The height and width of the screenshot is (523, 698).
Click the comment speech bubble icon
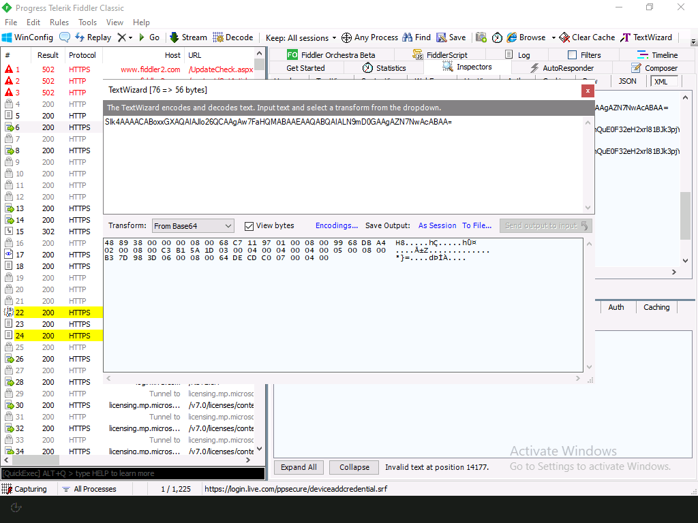pos(65,37)
